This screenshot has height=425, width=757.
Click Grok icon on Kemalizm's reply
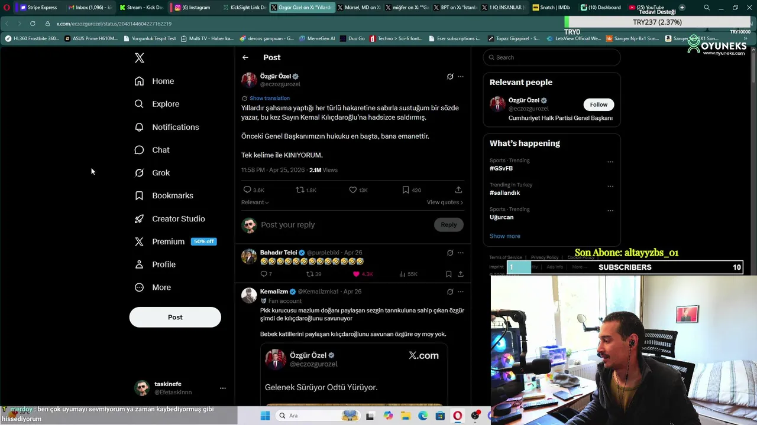[x=450, y=292]
